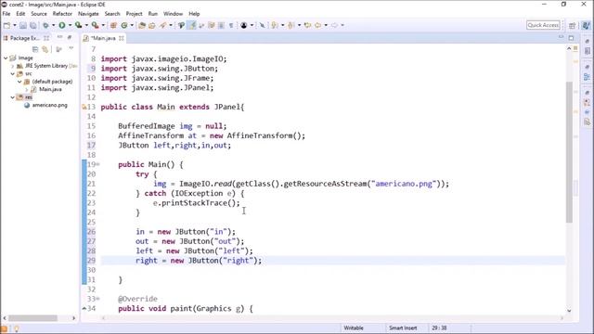The width and height of the screenshot is (594, 334).
Task: Click the Previous Annotation icon
Action: coord(291,25)
